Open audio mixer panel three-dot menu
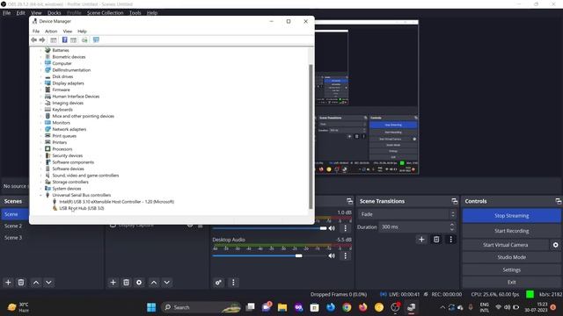This screenshot has width=563, height=316. point(233,283)
